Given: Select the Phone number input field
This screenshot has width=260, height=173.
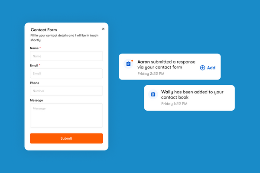Looking at the screenshot, I should click(66, 91).
